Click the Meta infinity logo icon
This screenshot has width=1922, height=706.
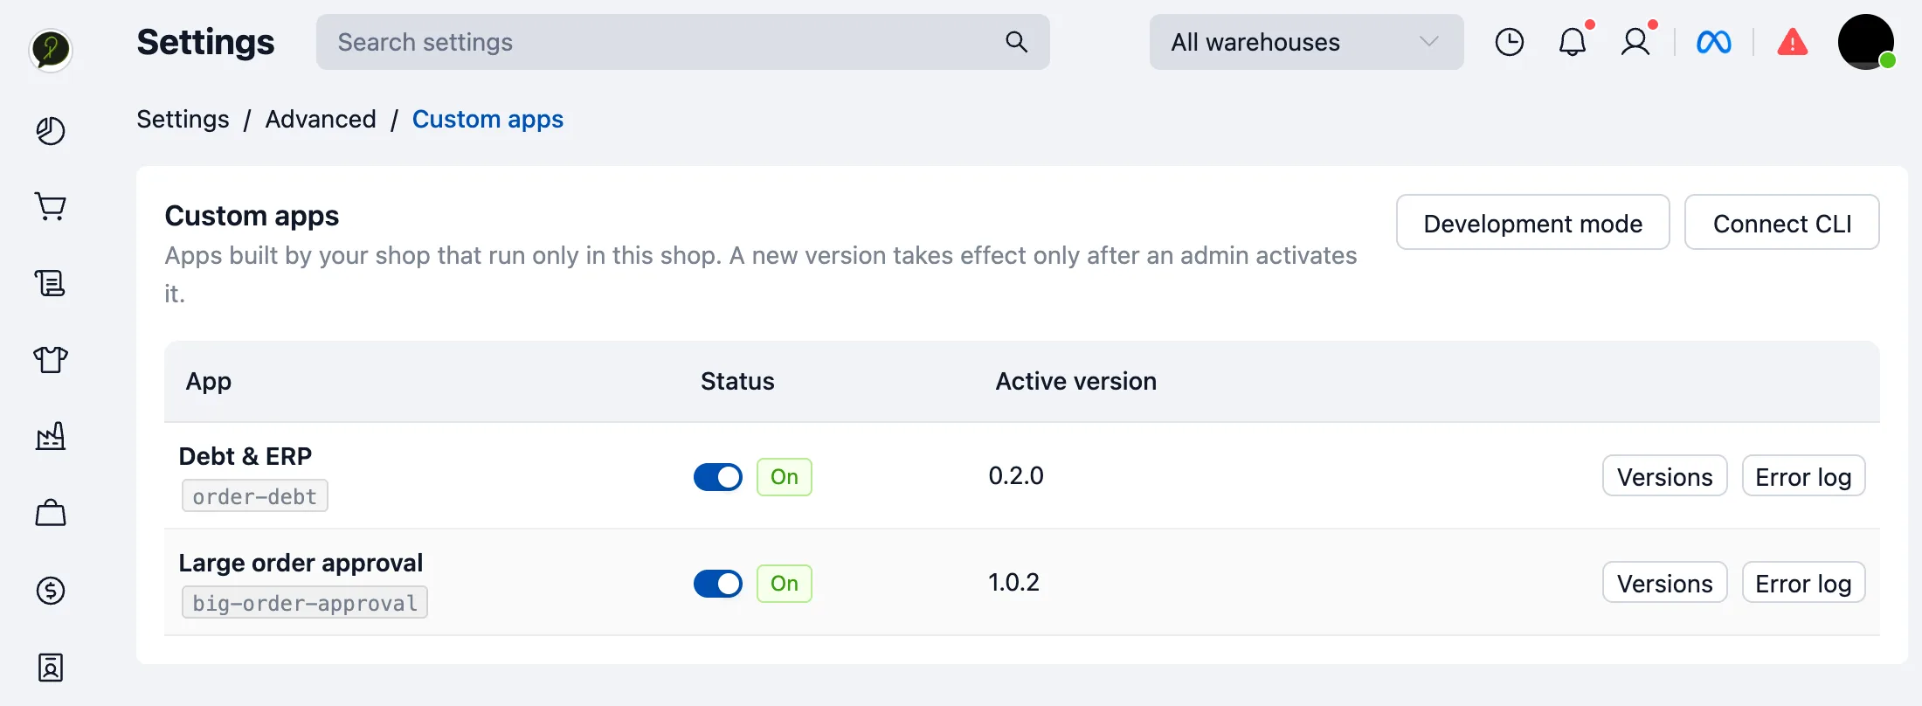click(x=1714, y=42)
